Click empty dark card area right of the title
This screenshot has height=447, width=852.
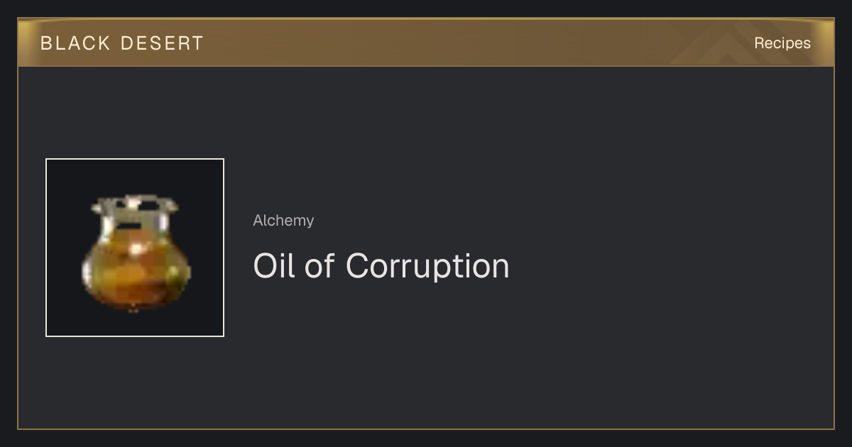(667, 266)
